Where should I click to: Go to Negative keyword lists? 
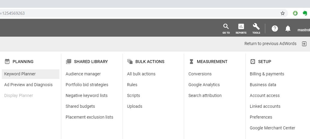click(x=87, y=95)
